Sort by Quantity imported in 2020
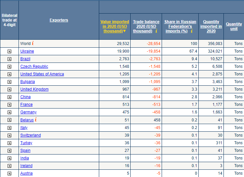 (x=211, y=26)
